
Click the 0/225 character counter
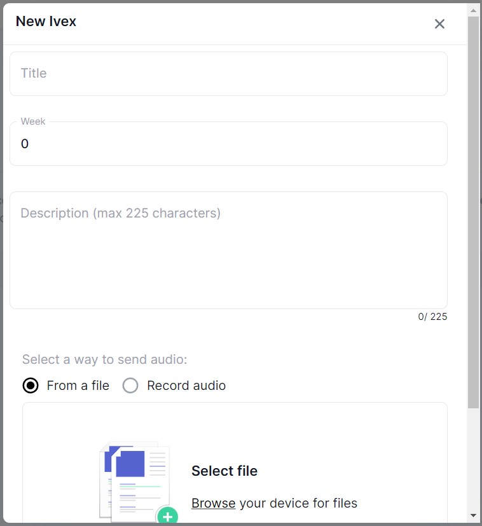tap(432, 317)
